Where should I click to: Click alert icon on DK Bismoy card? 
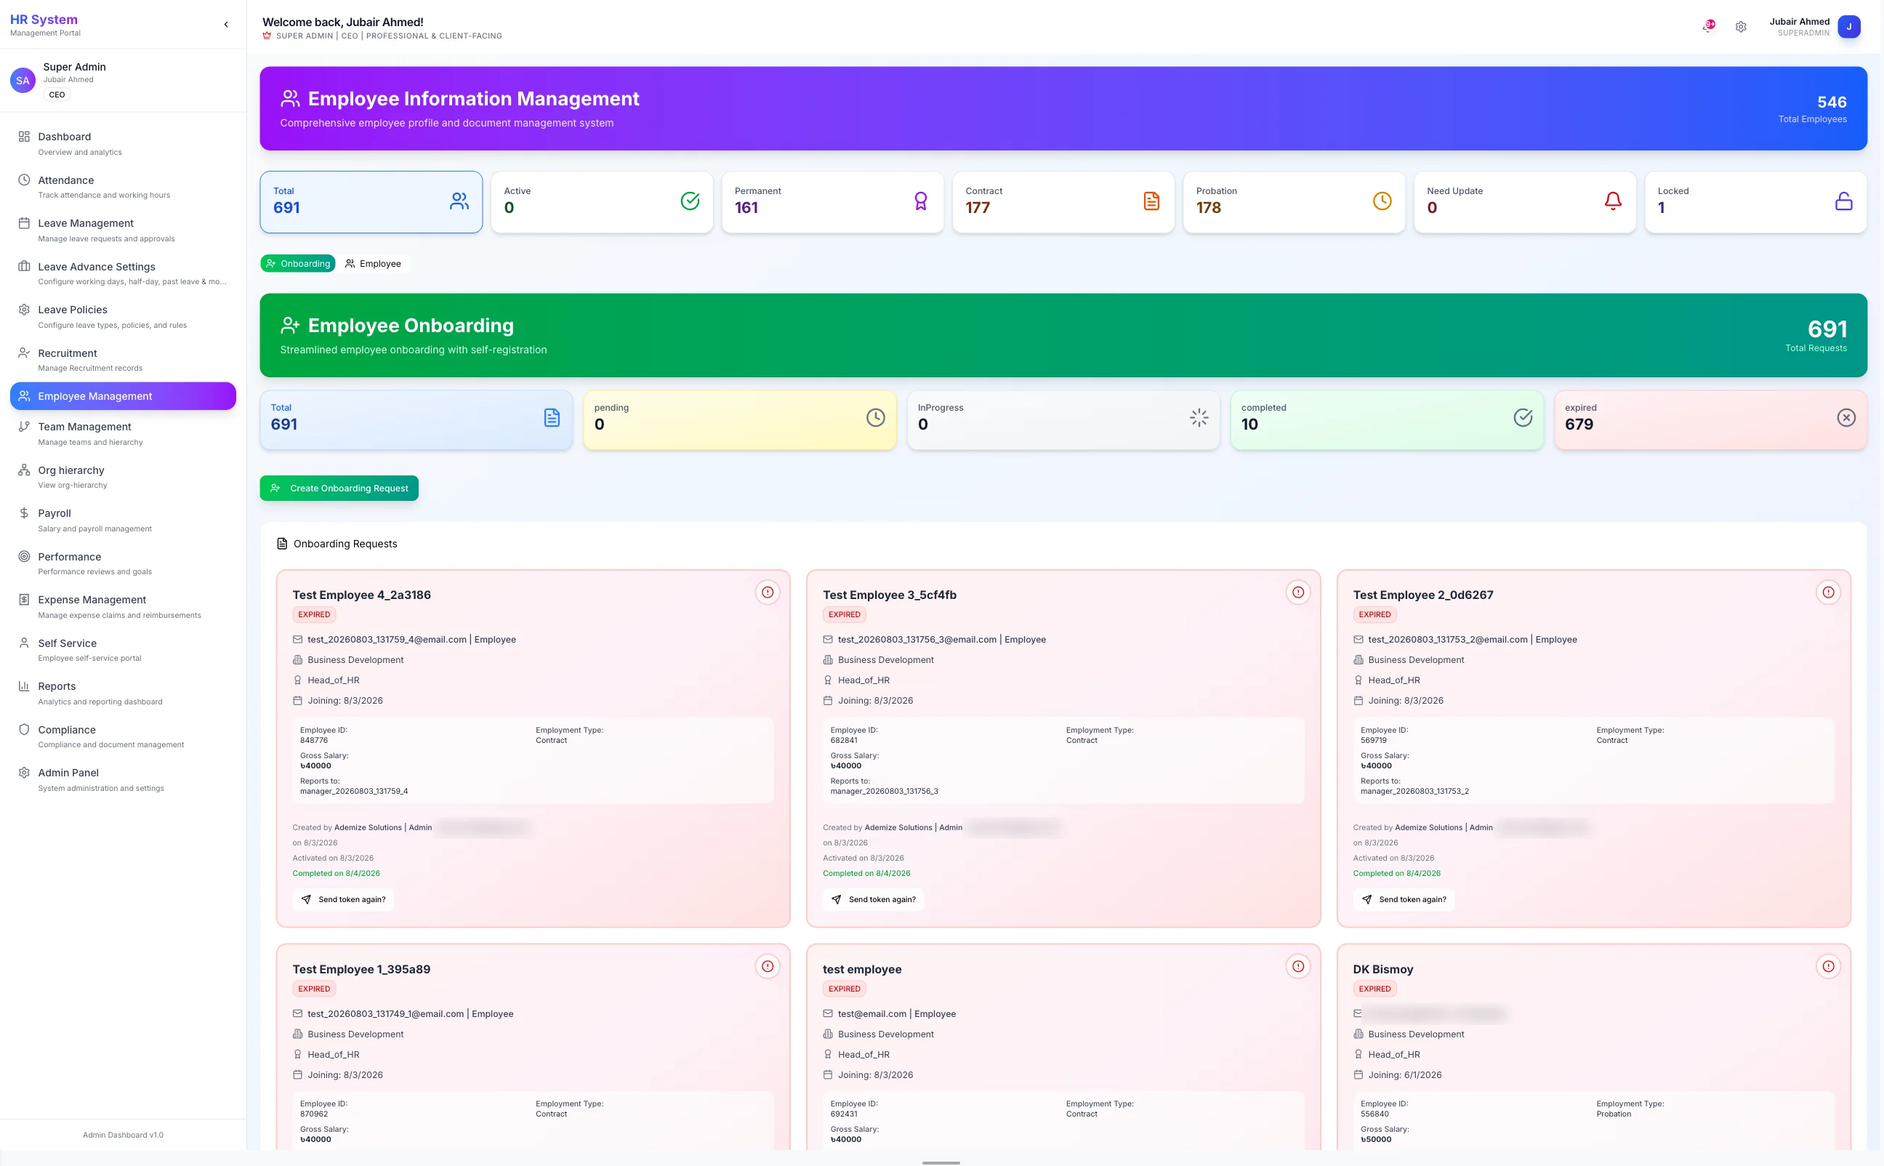(1829, 966)
